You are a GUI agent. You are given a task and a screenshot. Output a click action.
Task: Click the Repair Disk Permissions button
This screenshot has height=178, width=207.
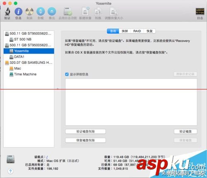85,140
